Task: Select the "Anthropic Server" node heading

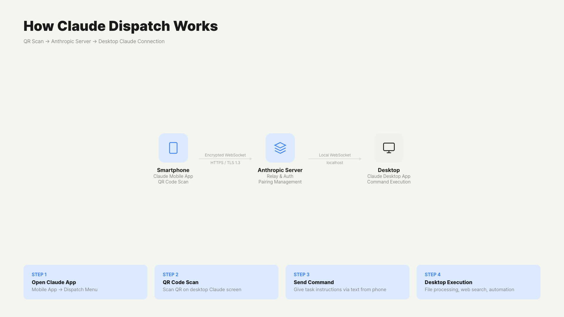Action: (x=280, y=170)
